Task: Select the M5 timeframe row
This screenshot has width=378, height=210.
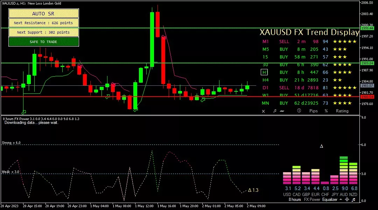Action: click(x=309, y=49)
